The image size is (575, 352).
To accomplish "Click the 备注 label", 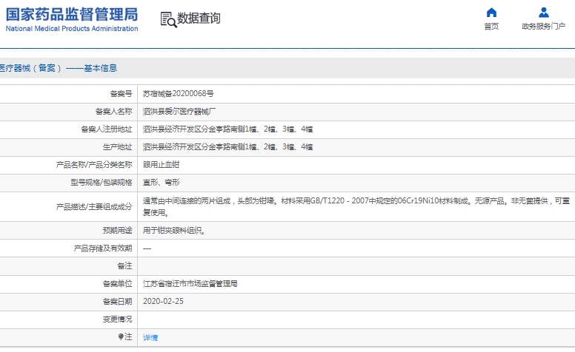I will point(124,266).
